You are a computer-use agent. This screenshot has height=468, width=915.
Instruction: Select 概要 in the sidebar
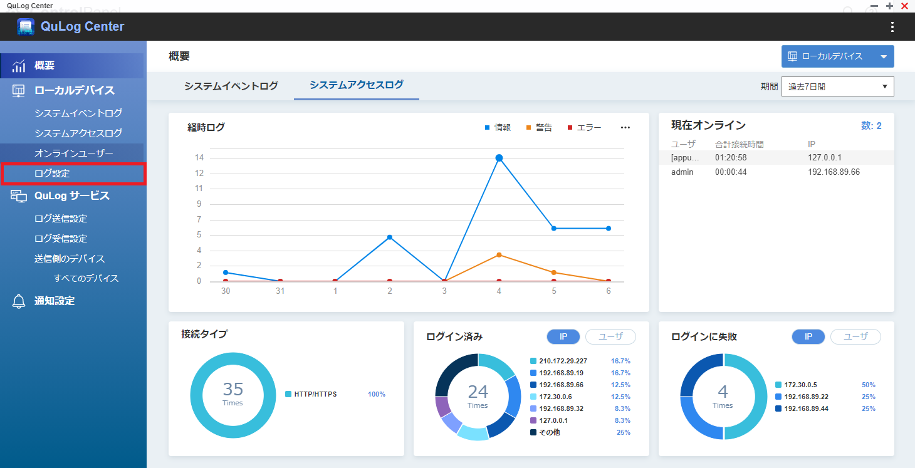click(x=72, y=66)
